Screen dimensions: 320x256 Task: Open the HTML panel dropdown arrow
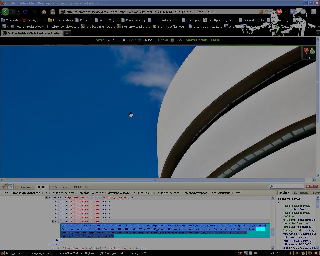tap(46, 187)
